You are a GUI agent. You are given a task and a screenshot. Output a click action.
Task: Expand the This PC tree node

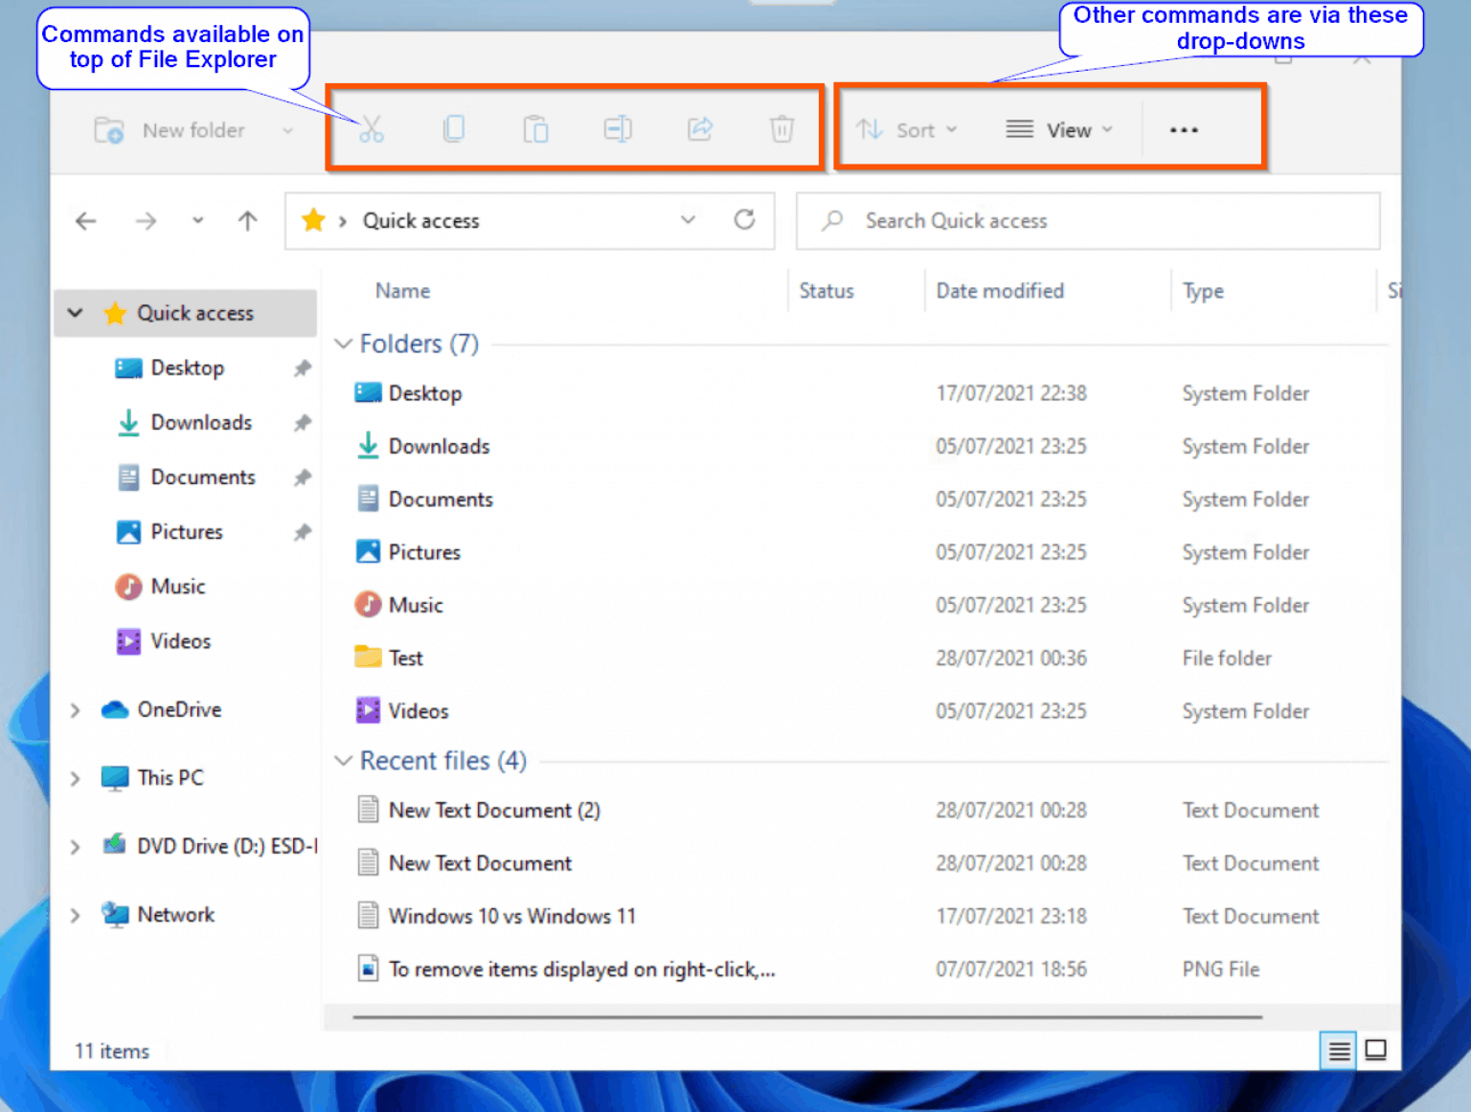pos(76,778)
